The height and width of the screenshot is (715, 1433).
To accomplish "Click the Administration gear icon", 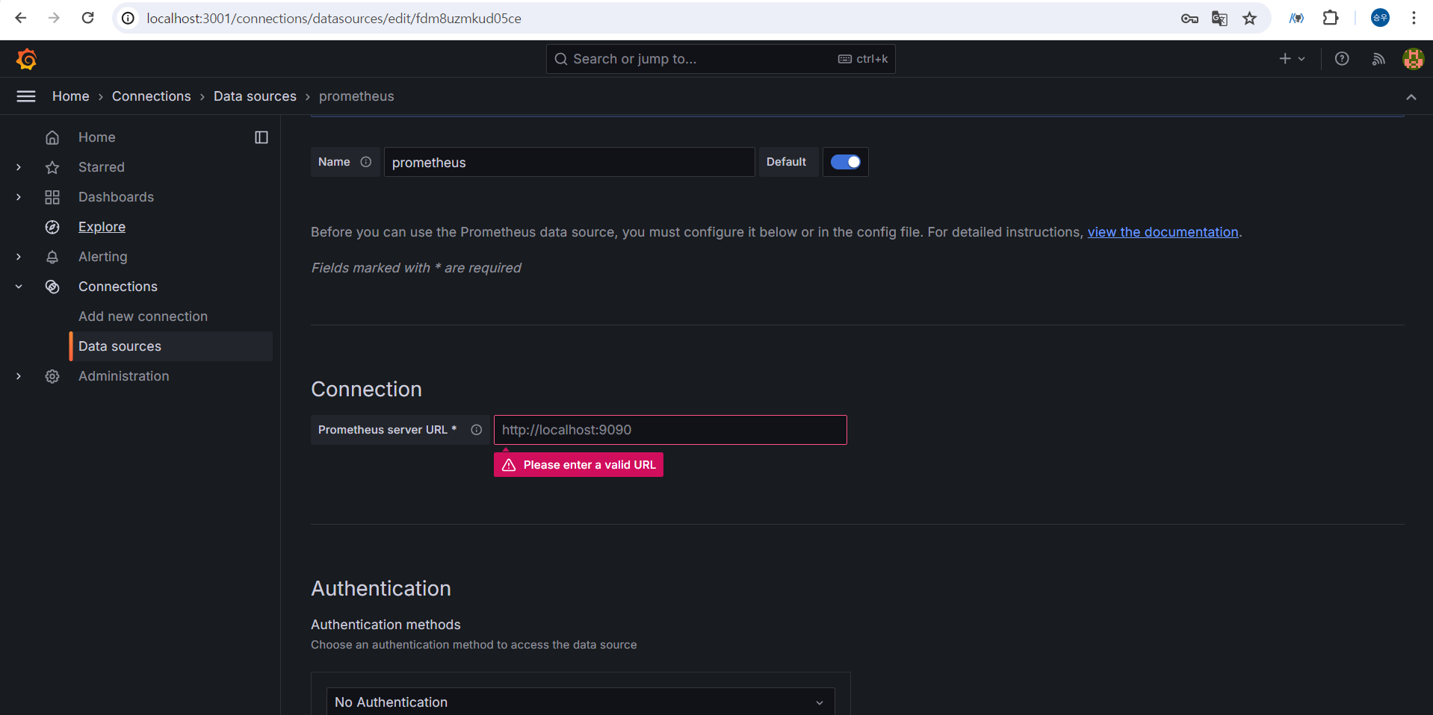I will 52,376.
